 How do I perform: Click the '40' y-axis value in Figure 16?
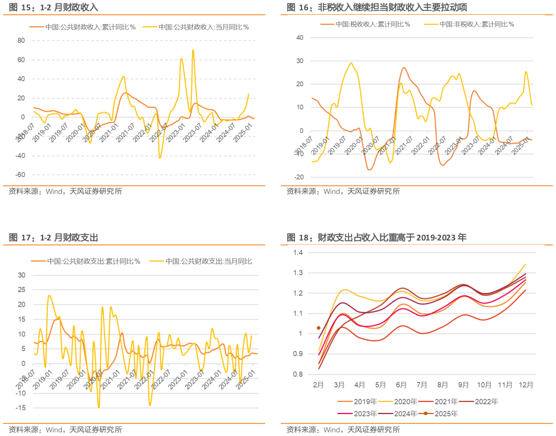(300, 38)
